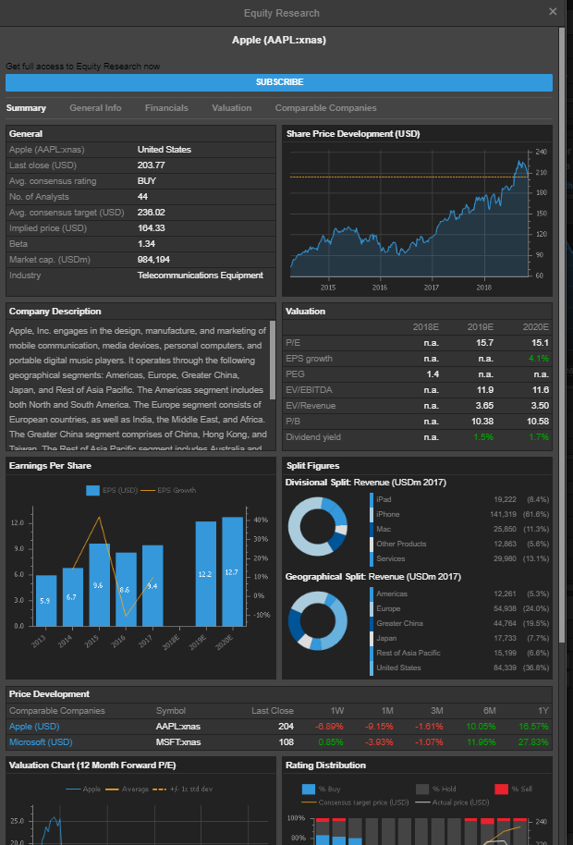
Task: Close the Equity Research dialog
Action: point(553,12)
